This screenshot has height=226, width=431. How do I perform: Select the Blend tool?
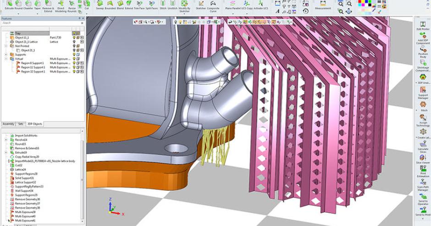tap(120, 5)
